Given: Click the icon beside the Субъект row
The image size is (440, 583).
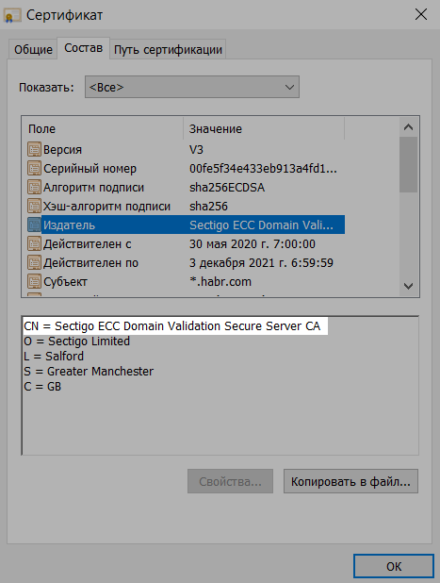Looking at the screenshot, I should (34, 281).
